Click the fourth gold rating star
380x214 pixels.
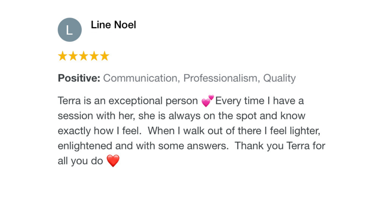coord(94,56)
